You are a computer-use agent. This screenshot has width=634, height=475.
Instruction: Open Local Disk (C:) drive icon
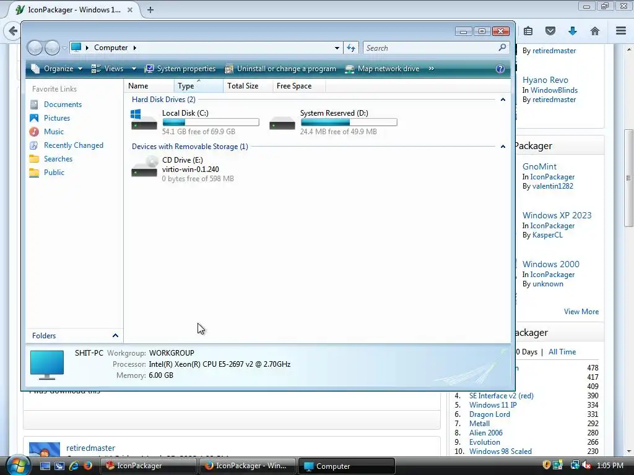pos(144,121)
